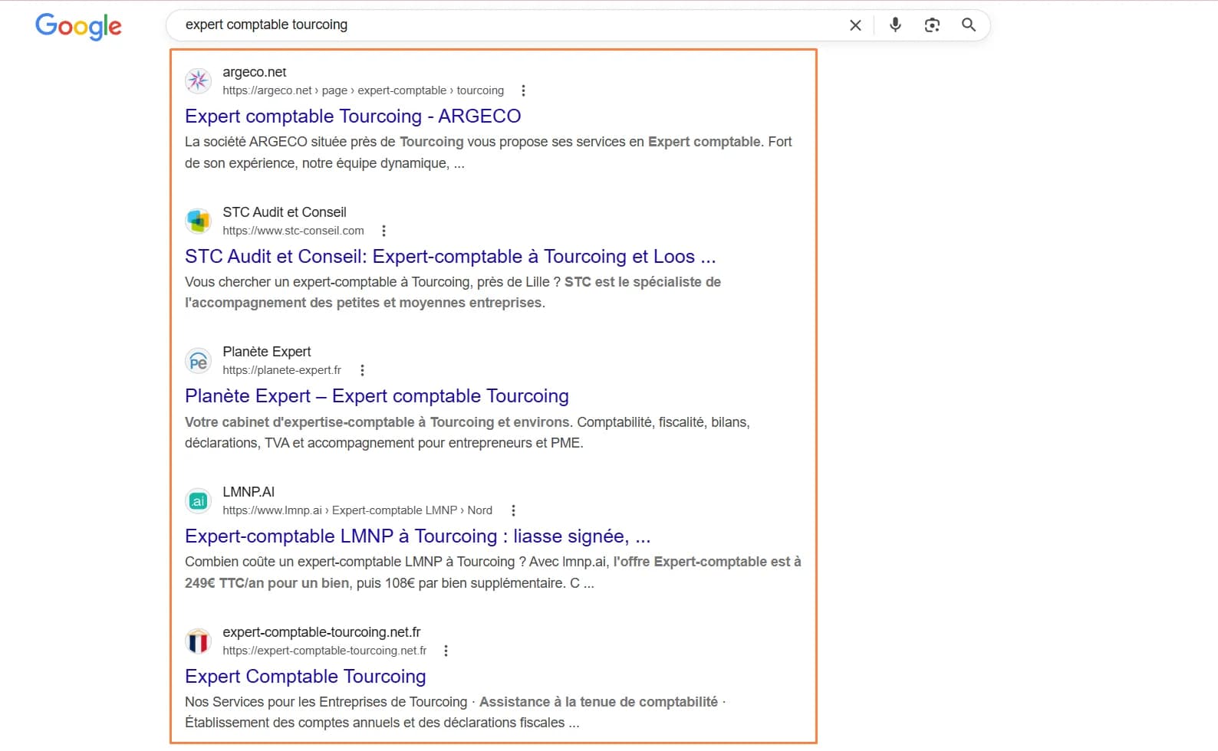Viewport: 1218px width, 751px height.
Task: Click the expert-comptable-tourcoing.net.fr site name
Action: pyautogui.click(x=321, y=632)
